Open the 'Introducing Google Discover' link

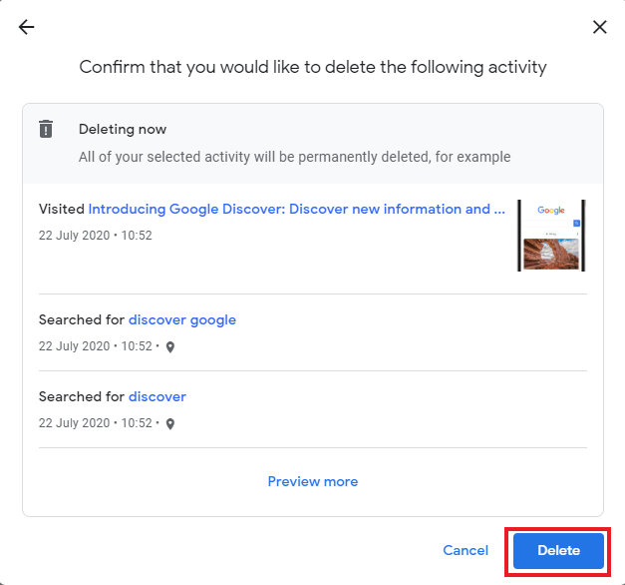pos(289,210)
